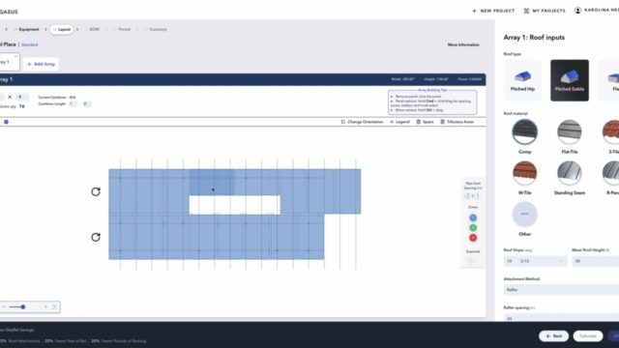Open the Attachment Method dropdown
619x348 pixels.
pyautogui.click(x=561, y=290)
